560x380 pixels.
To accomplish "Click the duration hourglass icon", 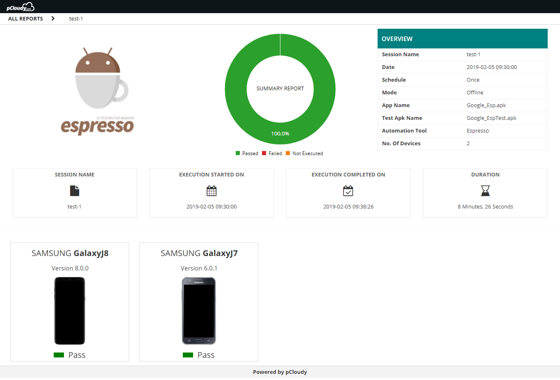I will pos(485,191).
